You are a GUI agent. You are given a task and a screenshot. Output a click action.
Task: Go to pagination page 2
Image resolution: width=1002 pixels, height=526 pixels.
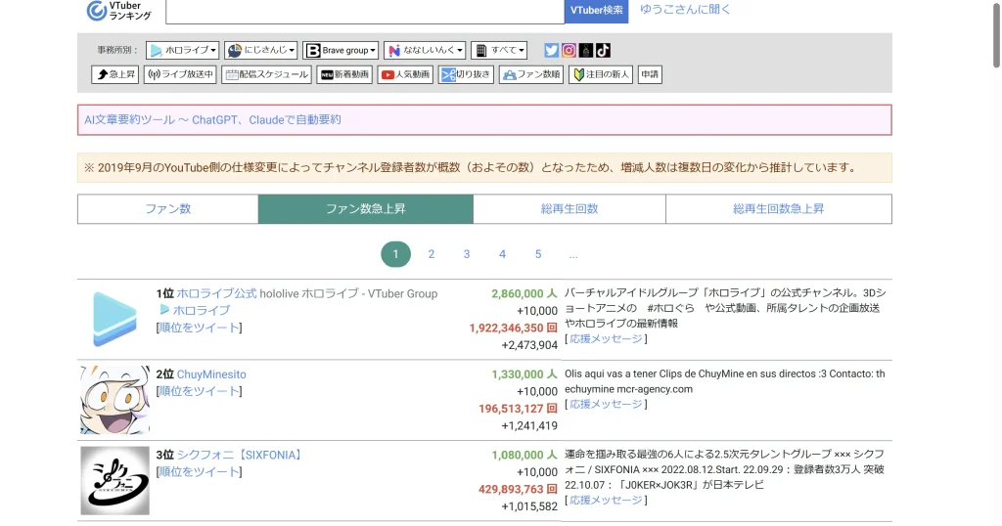pyautogui.click(x=432, y=254)
